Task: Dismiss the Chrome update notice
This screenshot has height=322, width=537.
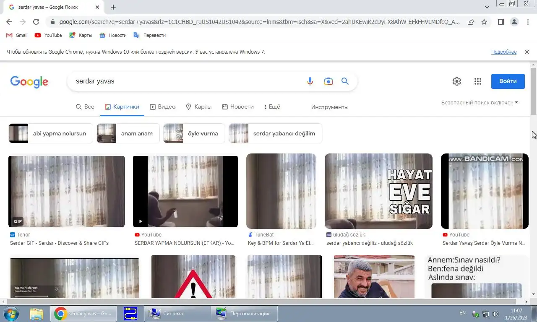Action: [527, 52]
